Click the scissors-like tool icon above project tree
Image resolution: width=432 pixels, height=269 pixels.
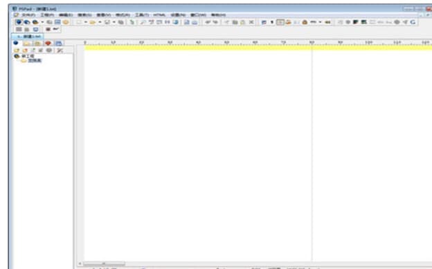60,50
